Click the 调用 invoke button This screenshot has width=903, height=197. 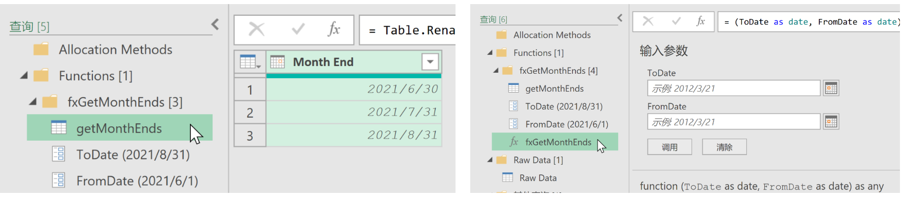click(669, 147)
